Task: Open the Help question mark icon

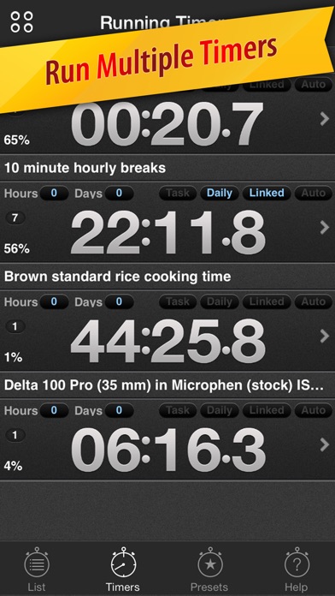Action: (x=297, y=563)
